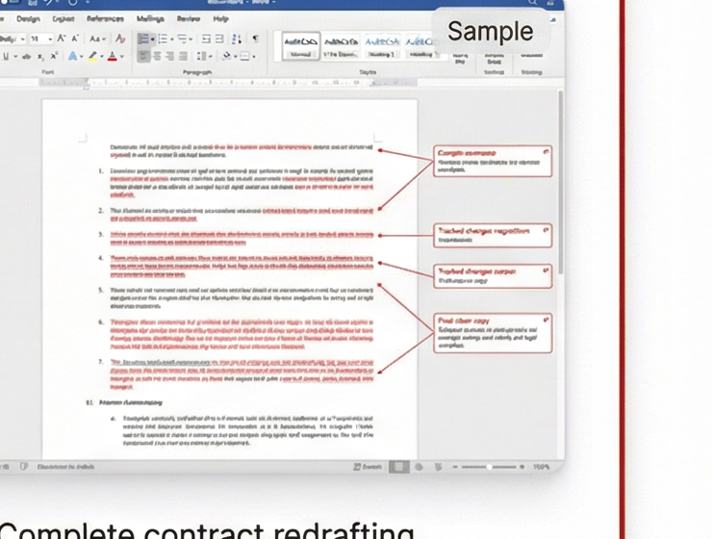Switch to the Mailings tab
712x539 pixels.
click(150, 19)
